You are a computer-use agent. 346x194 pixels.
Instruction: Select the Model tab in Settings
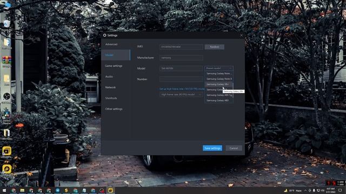point(116,55)
